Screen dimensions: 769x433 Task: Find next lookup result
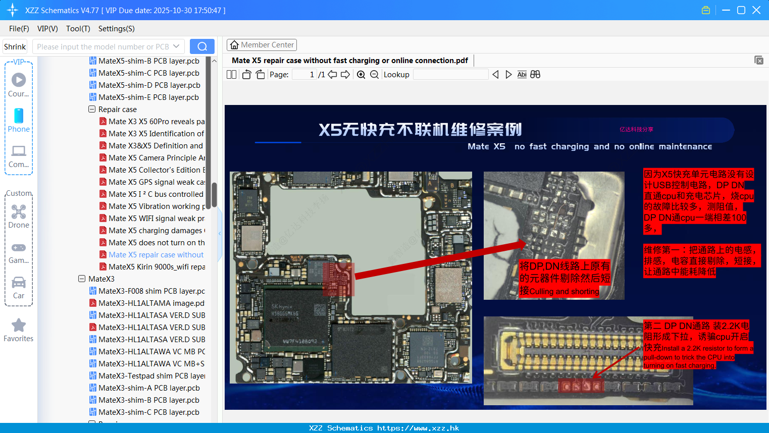click(x=508, y=74)
